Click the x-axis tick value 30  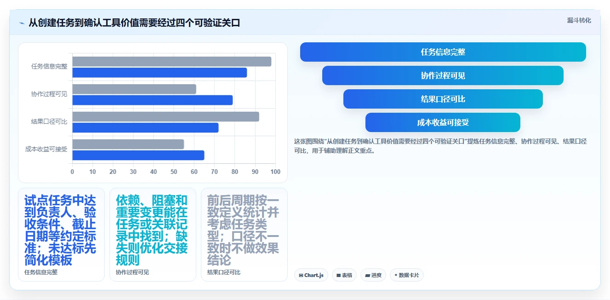click(133, 172)
